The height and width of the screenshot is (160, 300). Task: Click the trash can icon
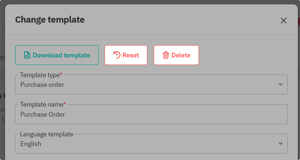click(x=166, y=55)
